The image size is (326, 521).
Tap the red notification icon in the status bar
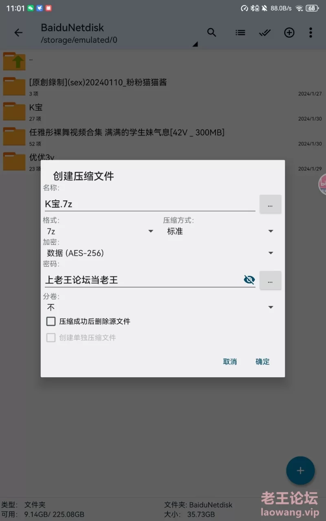point(48,8)
